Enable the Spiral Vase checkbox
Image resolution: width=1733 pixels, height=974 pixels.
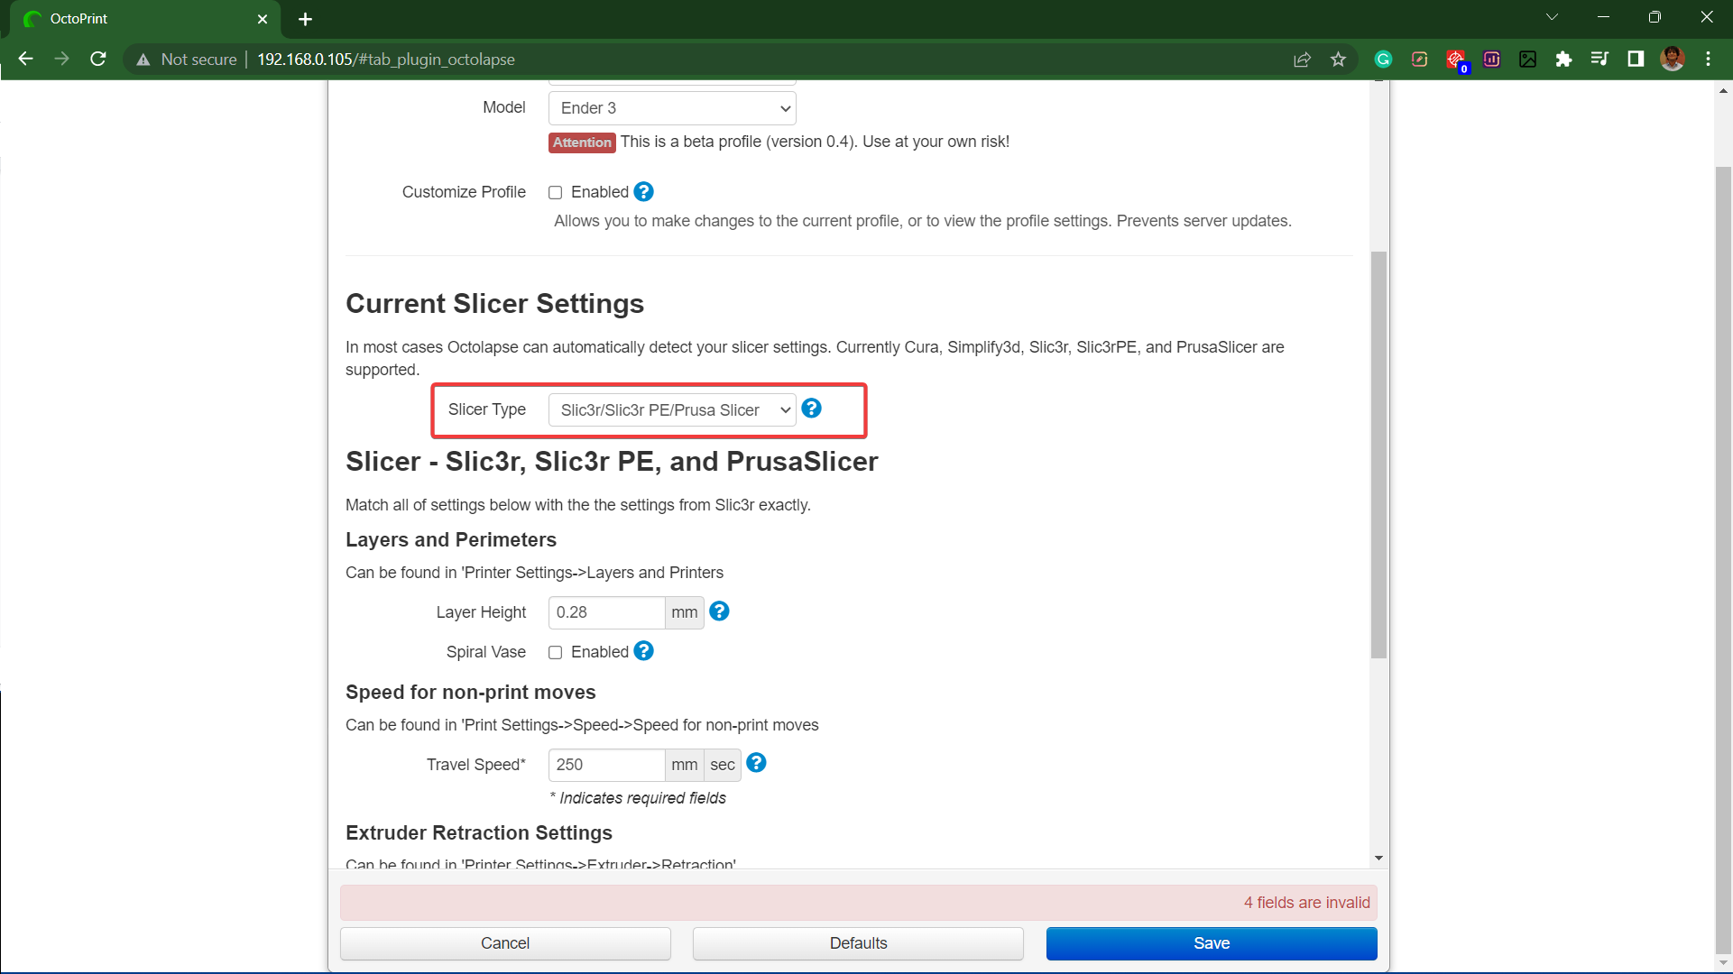556,652
